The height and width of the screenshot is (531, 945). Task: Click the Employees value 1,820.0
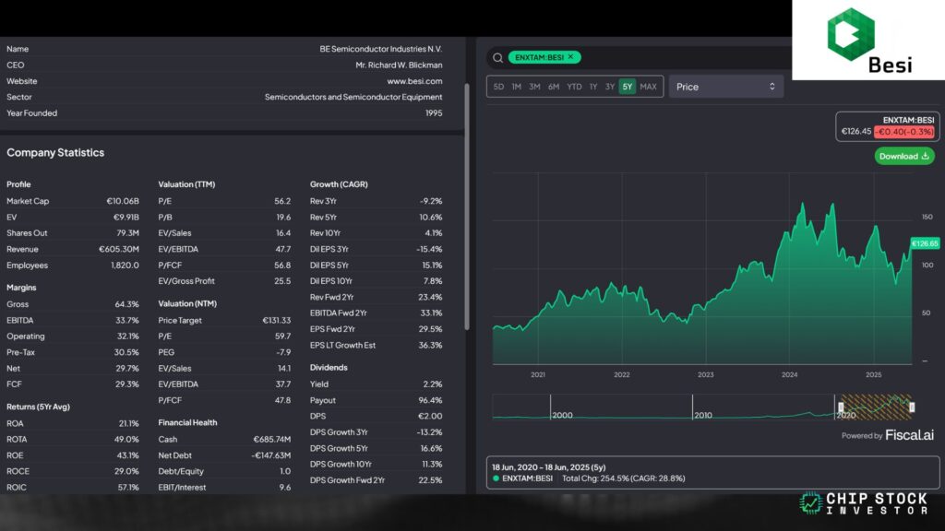pyautogui.click(x=125, y=265)
